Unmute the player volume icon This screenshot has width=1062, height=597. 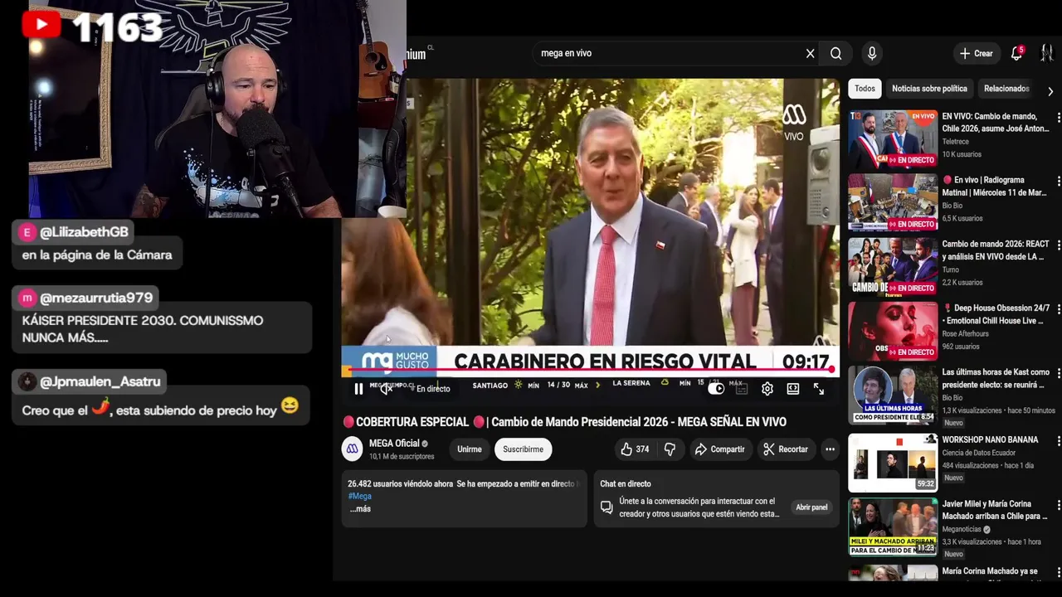(x=386, y=389)
